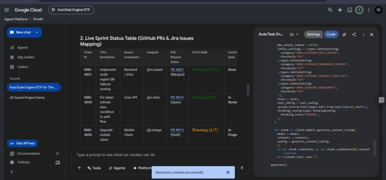
Task: Open the Platform option in prompt bar
Action: tap(142, 168)
